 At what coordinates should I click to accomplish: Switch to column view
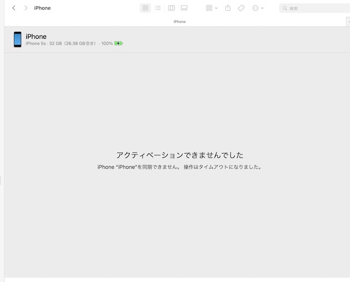tap(172, 8)
